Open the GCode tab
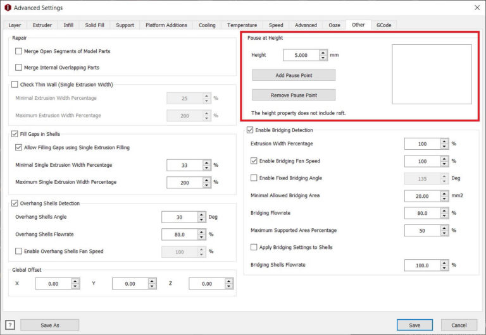 (x=383, y=25)
